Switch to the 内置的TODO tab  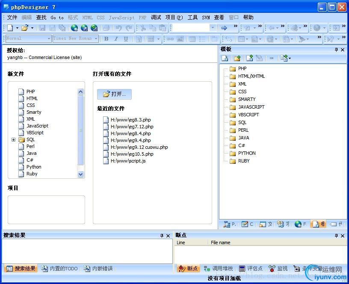click(x=59, y=269)
